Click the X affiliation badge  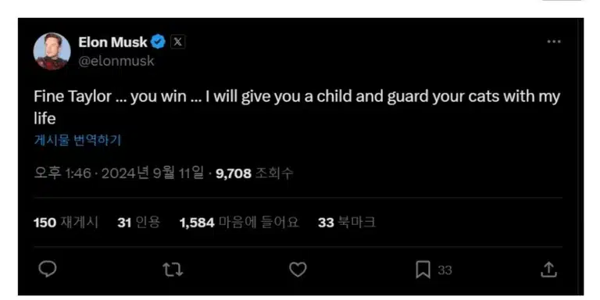pos(177,41)
